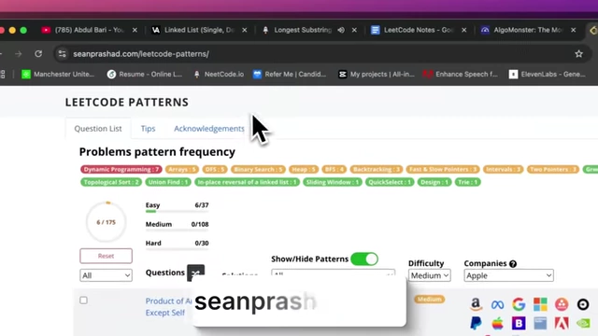
Task: Open the Tips page tab
Action: click(148, 129)
